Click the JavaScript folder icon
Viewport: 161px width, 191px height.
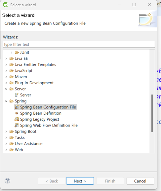tap(12, 71)
